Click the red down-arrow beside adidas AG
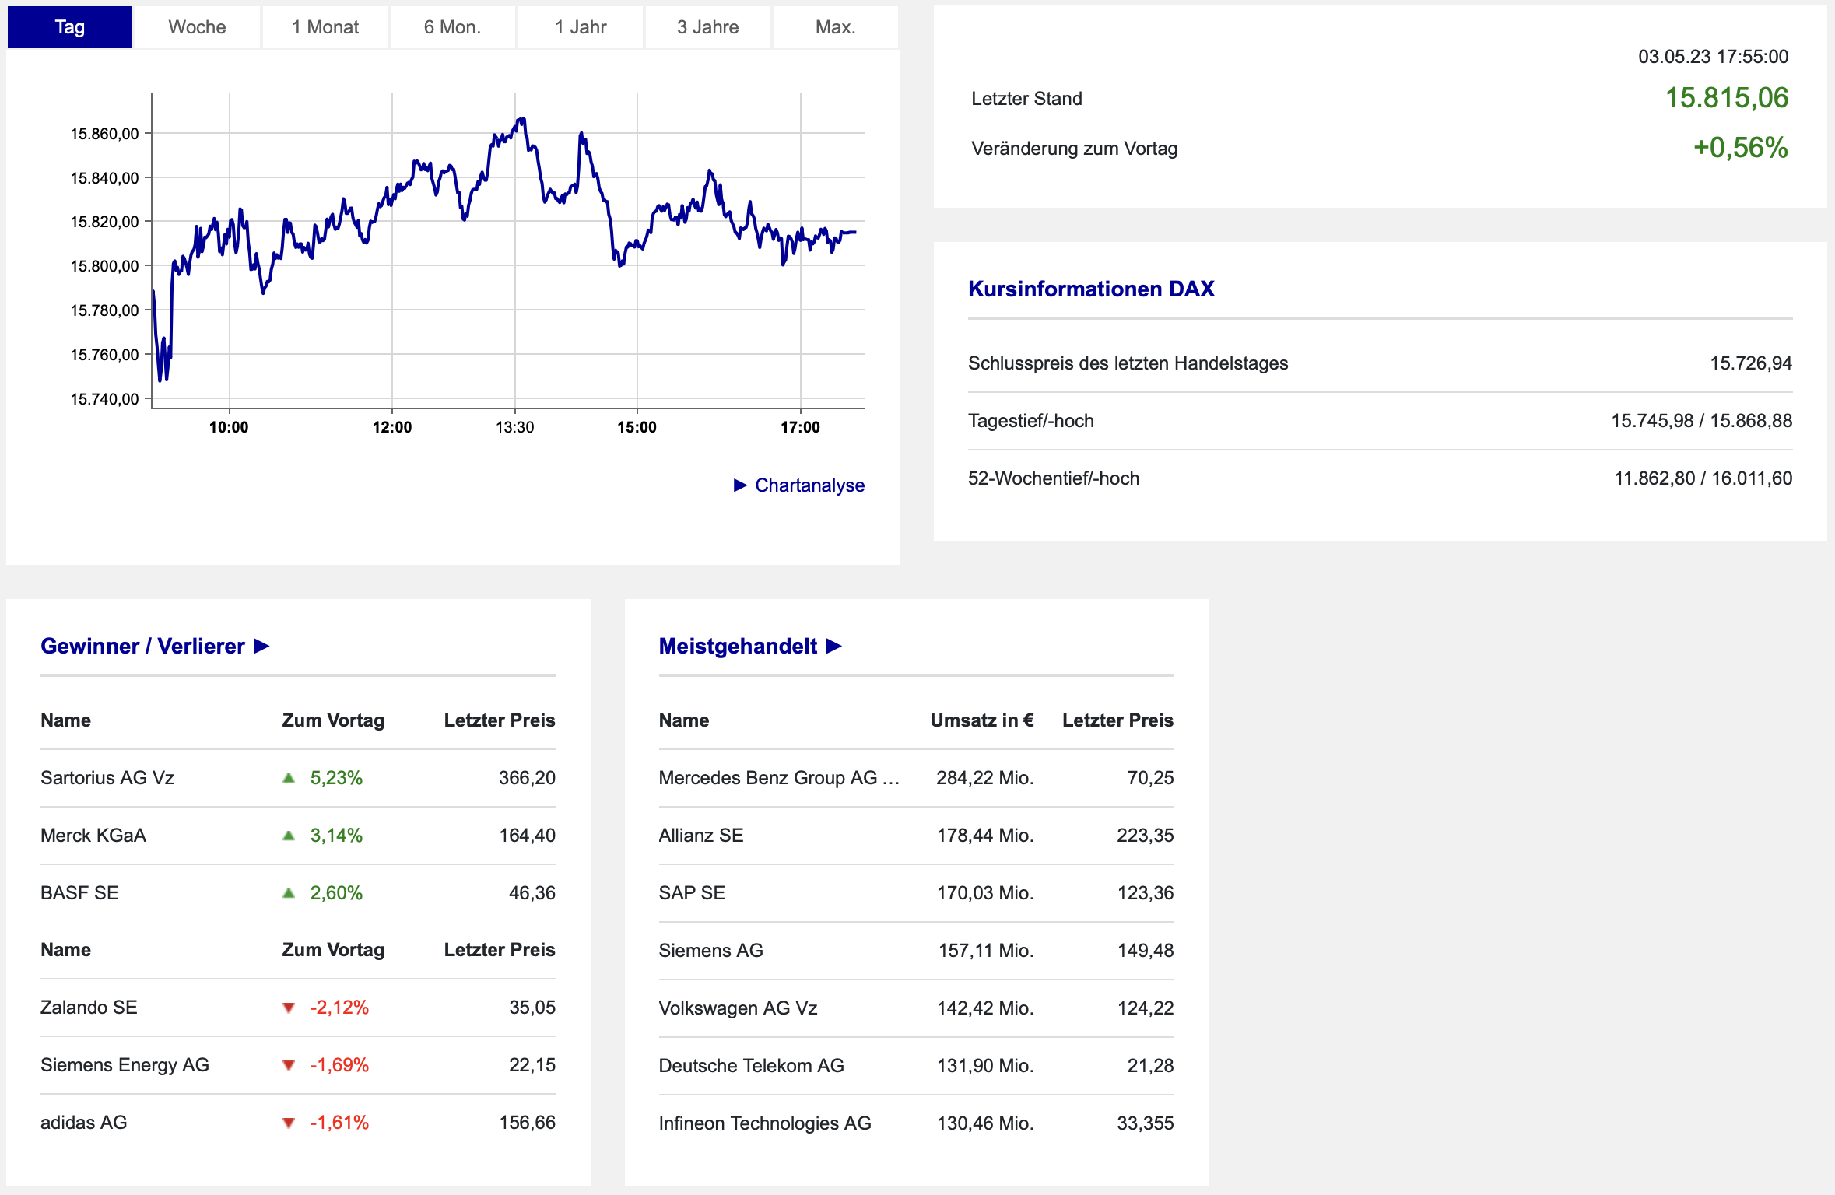The height and width of the screenshot is (1195, 1835). point(289,1123)
